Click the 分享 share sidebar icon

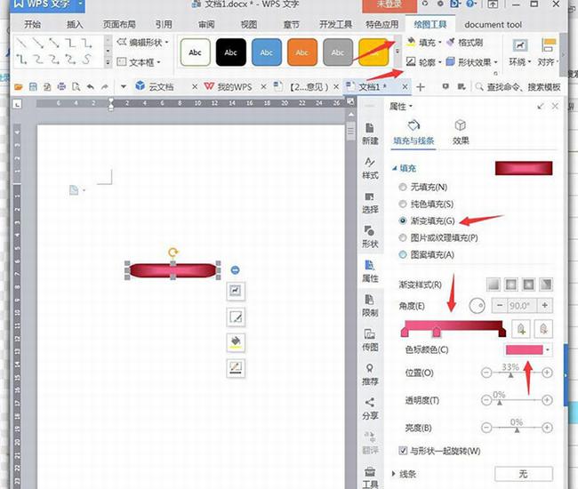(x=370, y=409)
